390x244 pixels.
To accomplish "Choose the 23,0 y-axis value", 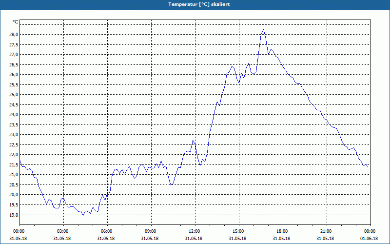I will point(14,135).
